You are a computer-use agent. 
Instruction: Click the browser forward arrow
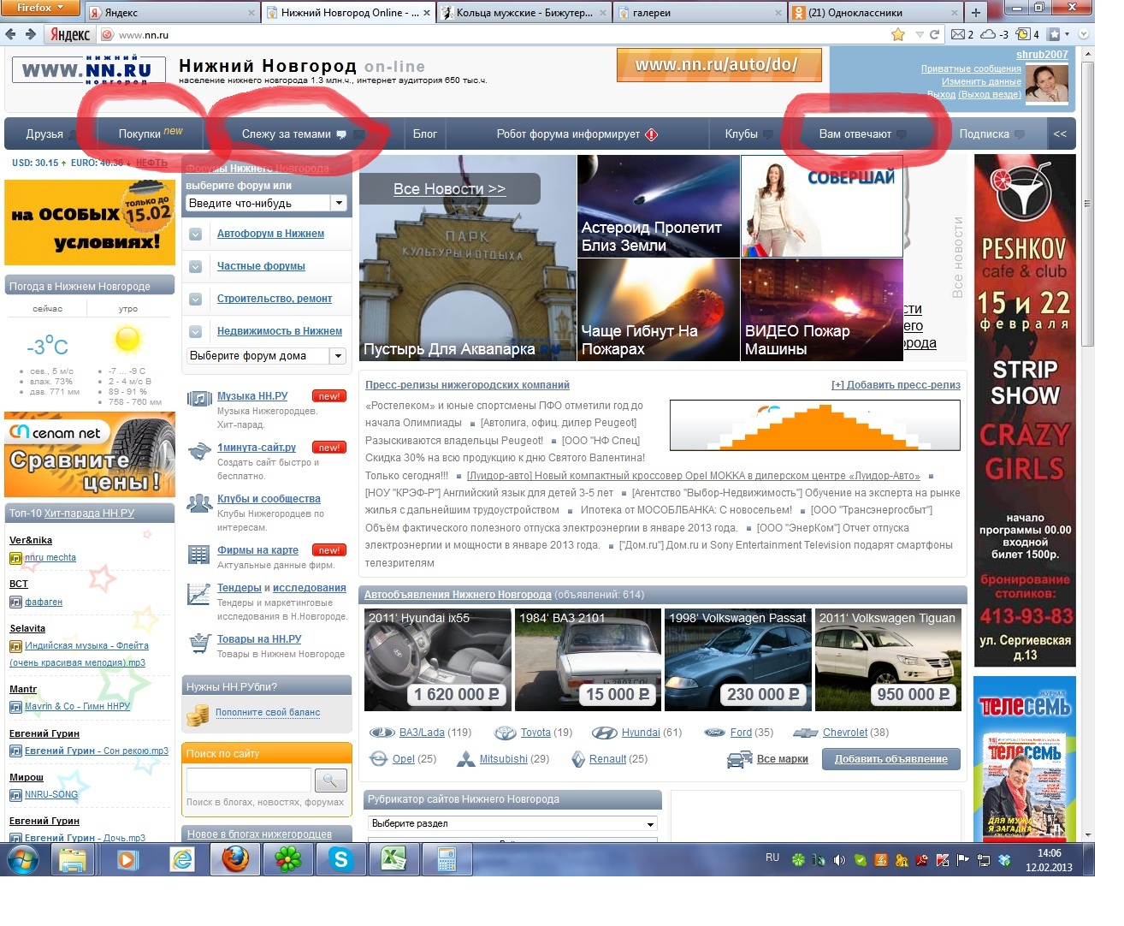(30, 34)
